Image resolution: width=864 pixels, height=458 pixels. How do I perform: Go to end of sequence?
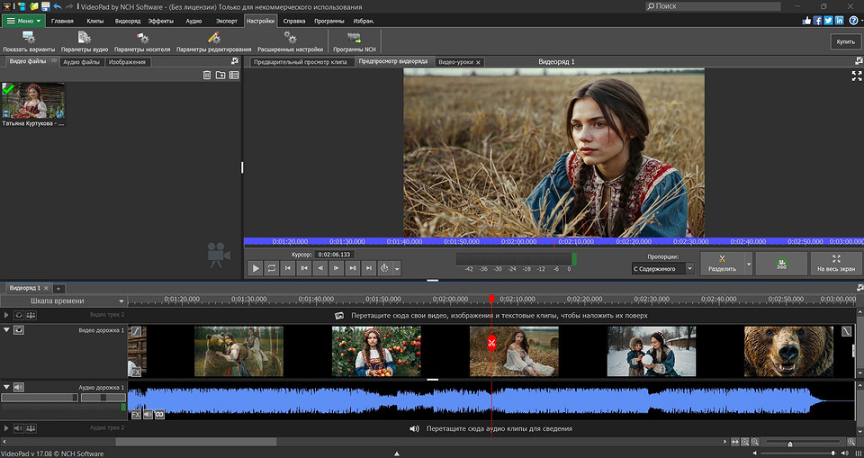pos(369,268)
